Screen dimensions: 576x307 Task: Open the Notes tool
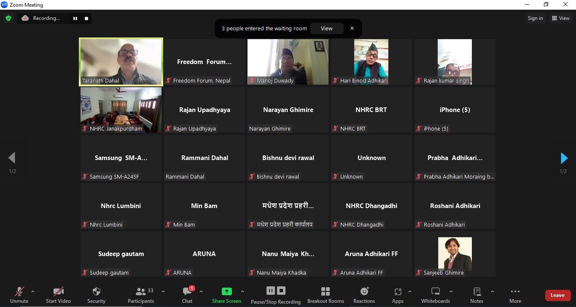tap(476, 295)
